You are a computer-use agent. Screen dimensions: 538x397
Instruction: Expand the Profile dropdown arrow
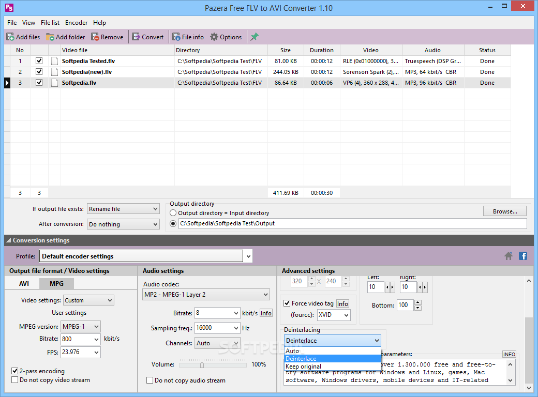248,256
